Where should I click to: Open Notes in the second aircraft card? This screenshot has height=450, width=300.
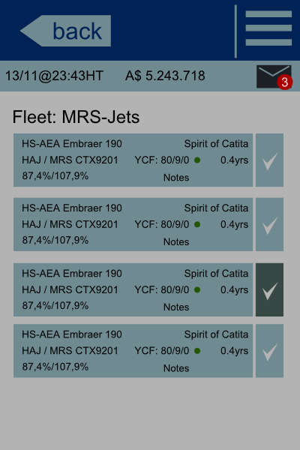coord(176,242)
